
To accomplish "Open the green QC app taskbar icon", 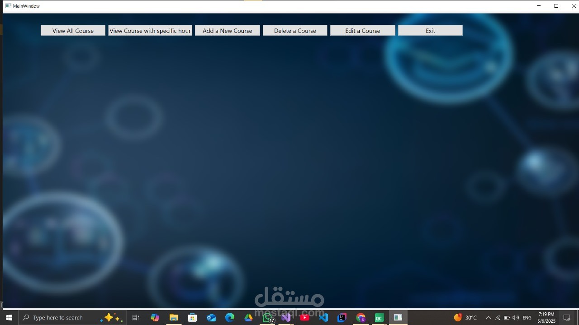I will coord(379,318).
